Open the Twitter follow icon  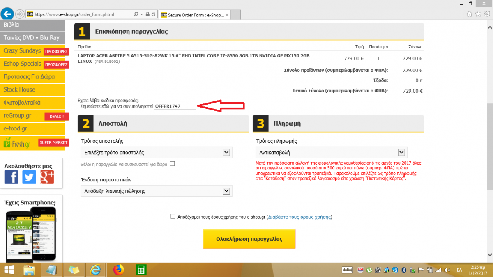click(29, 177)
